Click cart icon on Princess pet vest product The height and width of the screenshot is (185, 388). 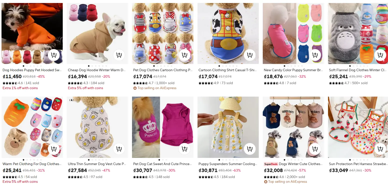coord(184,149)
